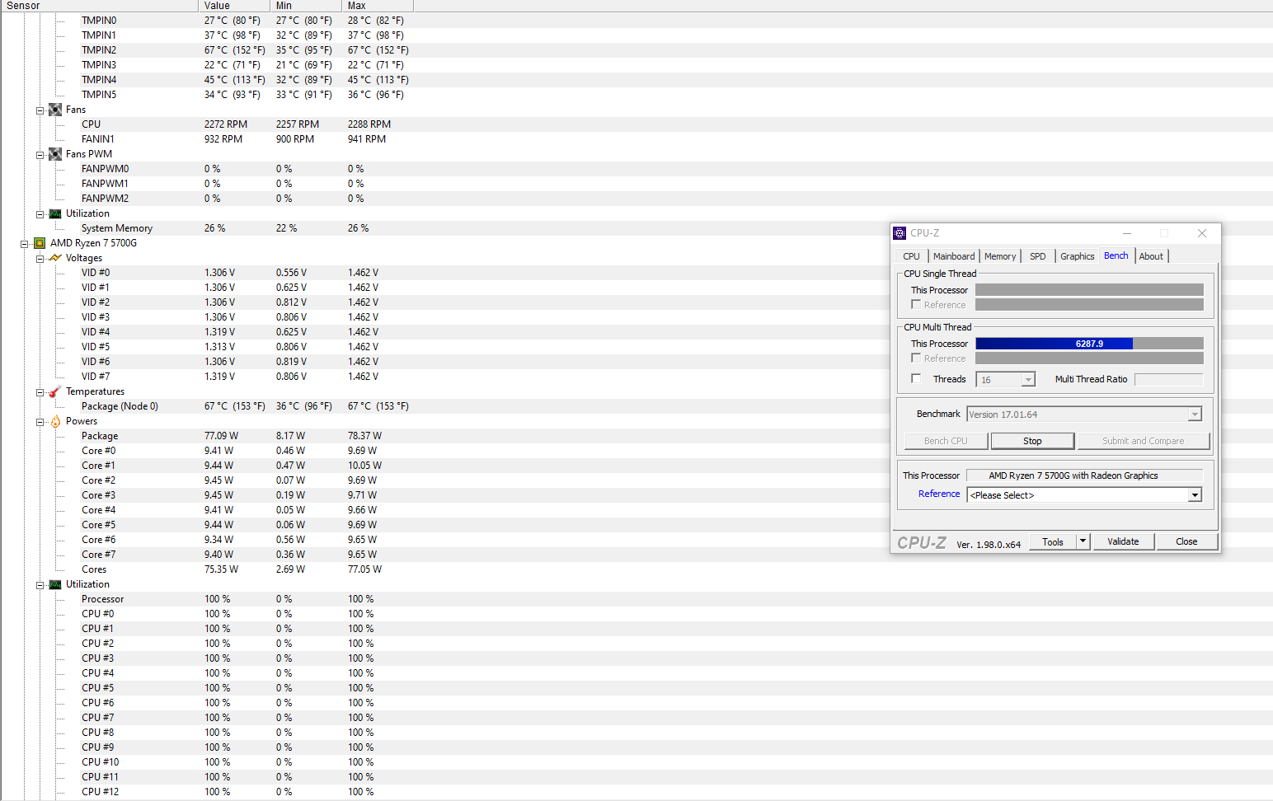Click the 2272 RPM CPU fan value
1273x801 pixels.
point(226,124)
